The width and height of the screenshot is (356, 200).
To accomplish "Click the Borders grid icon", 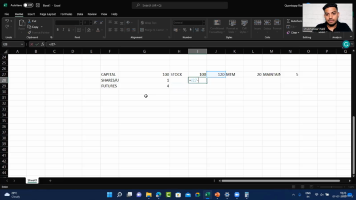I will tap(79, 29).
